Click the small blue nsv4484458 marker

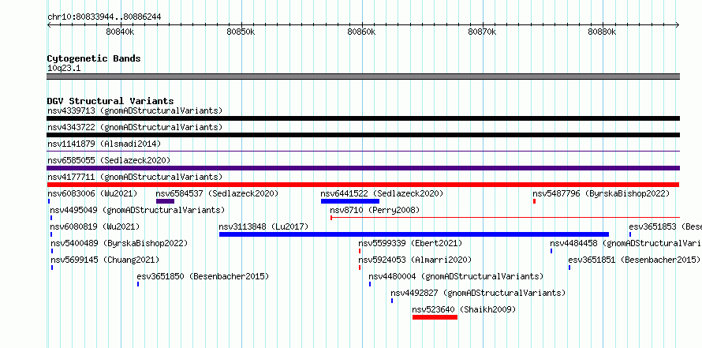[551, 251]
